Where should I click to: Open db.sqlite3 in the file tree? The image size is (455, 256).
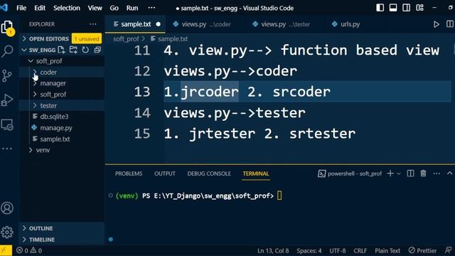54,117
